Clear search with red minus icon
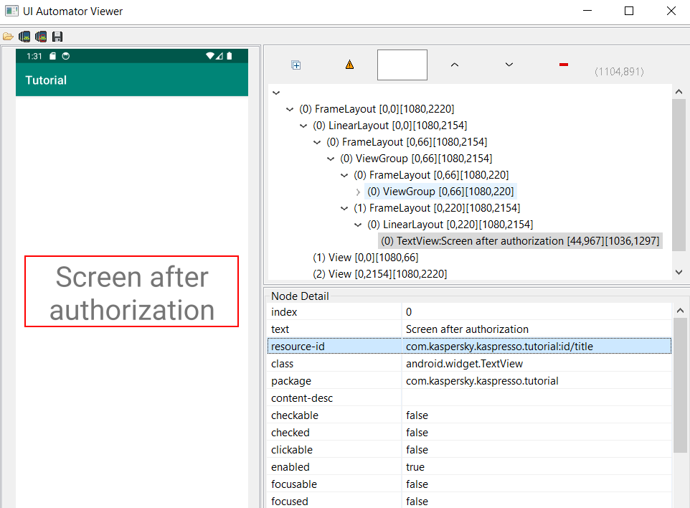This screenshot has width=690, height=508. 564,65
